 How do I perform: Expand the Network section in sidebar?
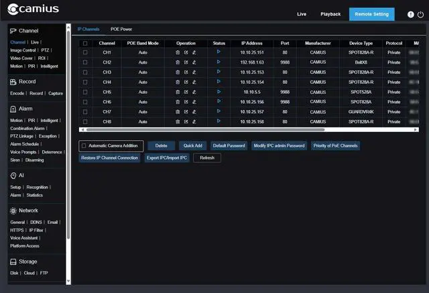(x=28, y=211)
